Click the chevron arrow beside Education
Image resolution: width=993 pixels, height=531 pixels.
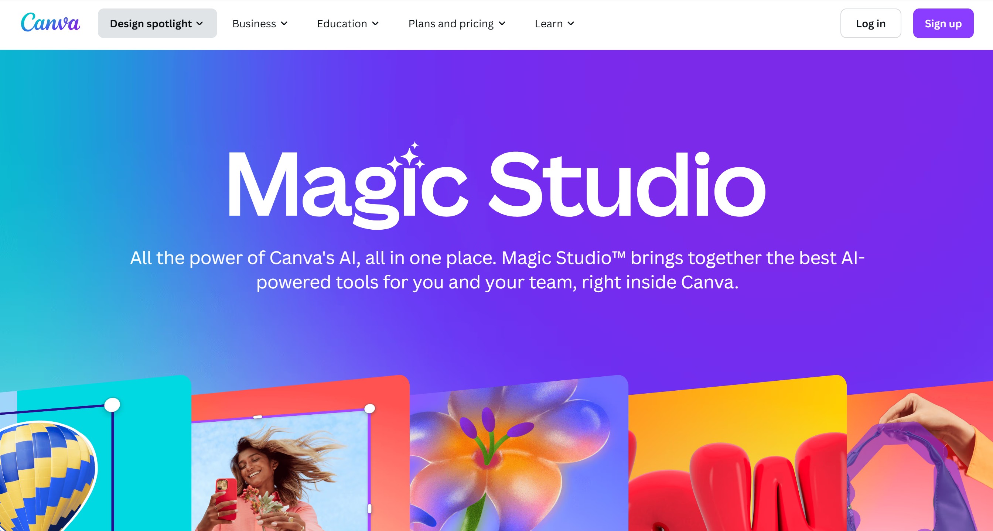[x=375, y=24]
